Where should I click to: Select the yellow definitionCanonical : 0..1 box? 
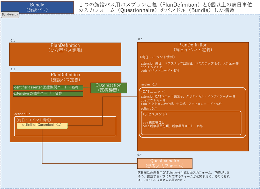pyautogui.click(x=42, y=125)
